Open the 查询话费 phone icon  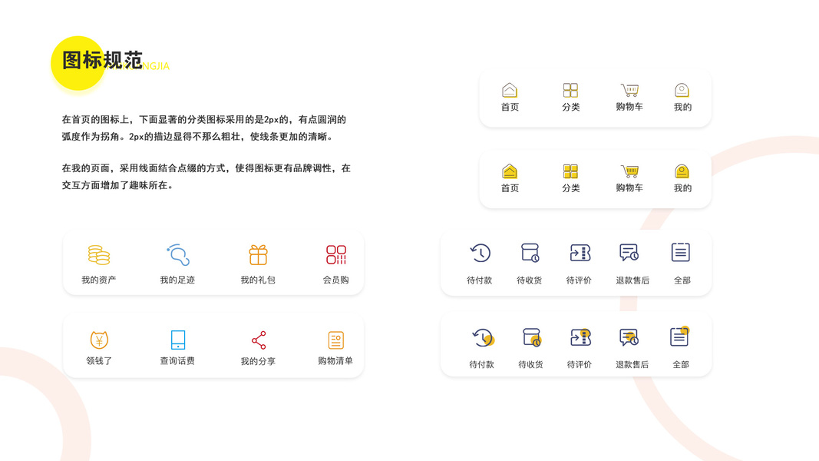tap(177, 340)
